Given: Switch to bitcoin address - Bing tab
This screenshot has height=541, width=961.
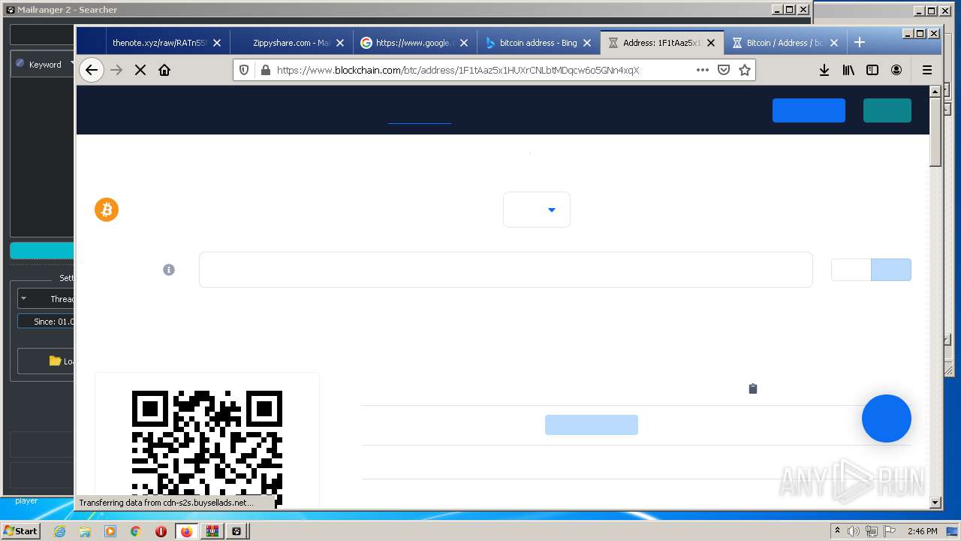Looking at the screenshot, I should pos(538,43).
